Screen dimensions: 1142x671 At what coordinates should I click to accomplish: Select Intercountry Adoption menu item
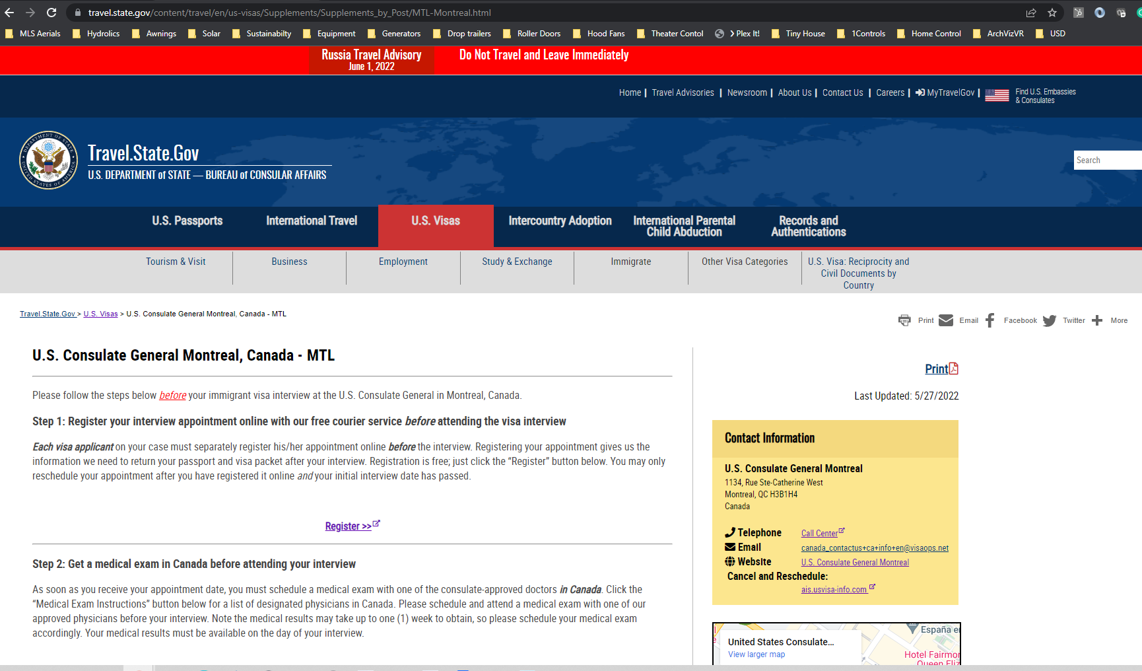point(560,221)
